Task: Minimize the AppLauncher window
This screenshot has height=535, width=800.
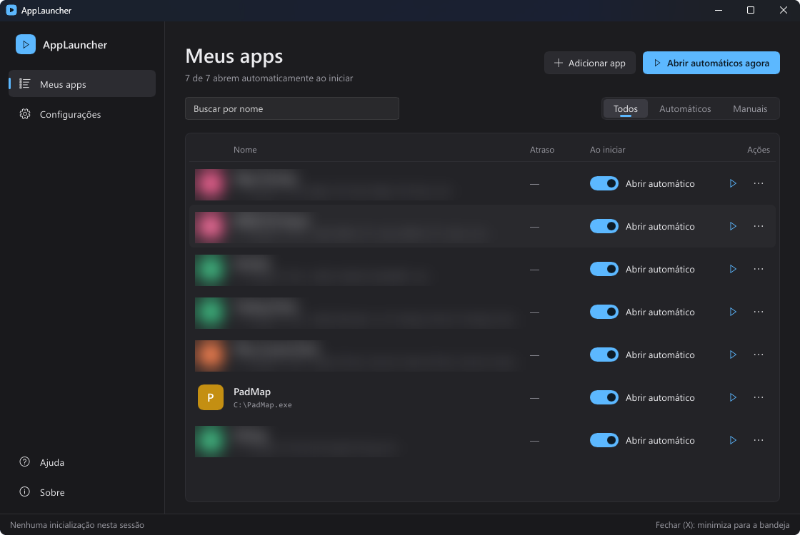Action: coord(719,10)
